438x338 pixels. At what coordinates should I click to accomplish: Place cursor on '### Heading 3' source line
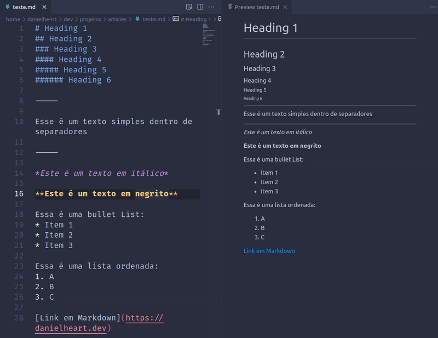(66, 49)
